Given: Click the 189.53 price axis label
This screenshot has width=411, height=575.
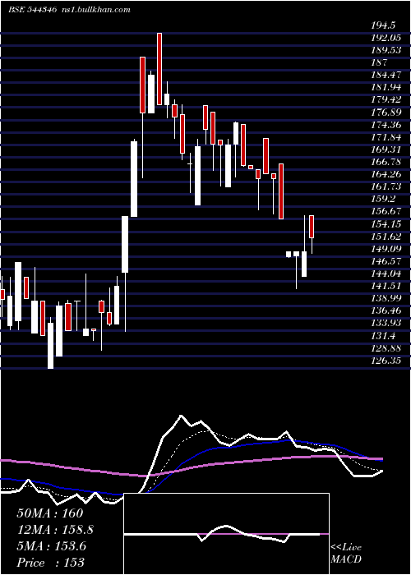Looking at the screenshot, I should [x=386, y=50].
